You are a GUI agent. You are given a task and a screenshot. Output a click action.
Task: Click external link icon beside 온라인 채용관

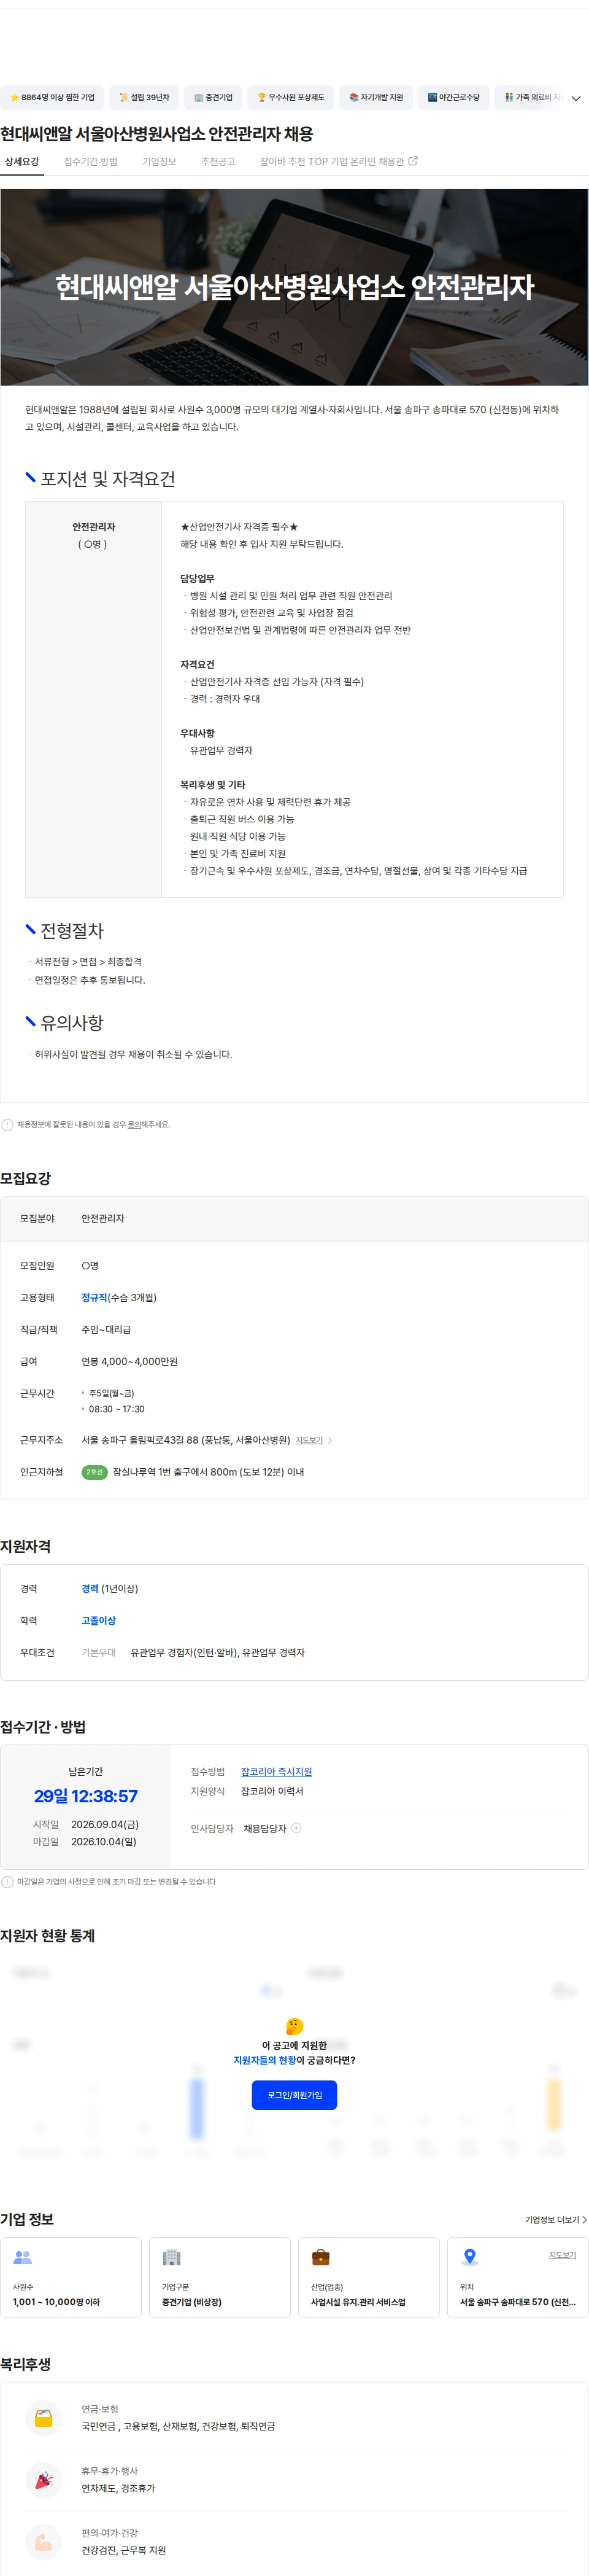(x=414, y=161)
